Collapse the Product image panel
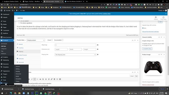The height and width of the screenshot is (95, 169). click(164, 55)
